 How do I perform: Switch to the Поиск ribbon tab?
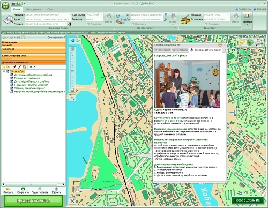click(x=17, y=9)
